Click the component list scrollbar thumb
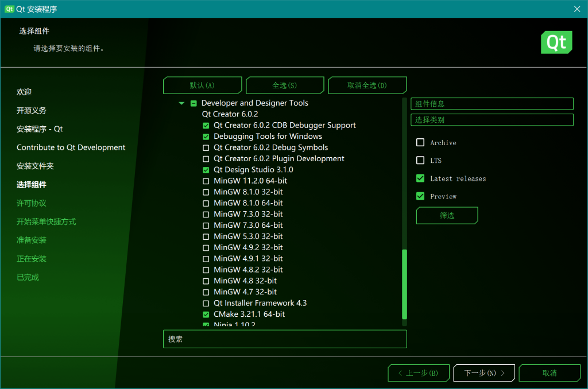The height and width of the screenshot is (389, 588). click(x=404, y=284)
